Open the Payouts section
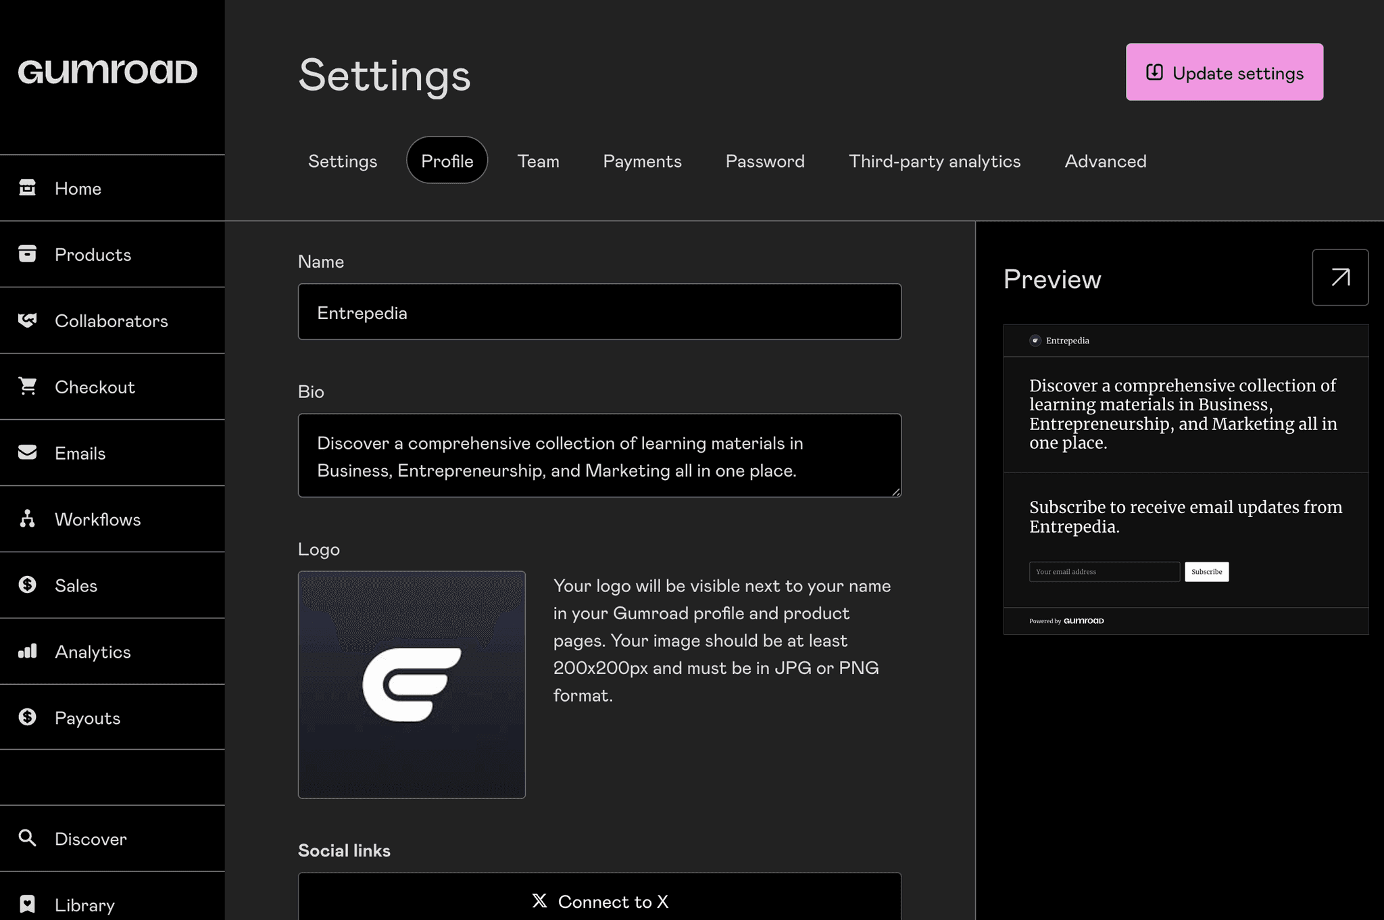 [x=87, y=717]
